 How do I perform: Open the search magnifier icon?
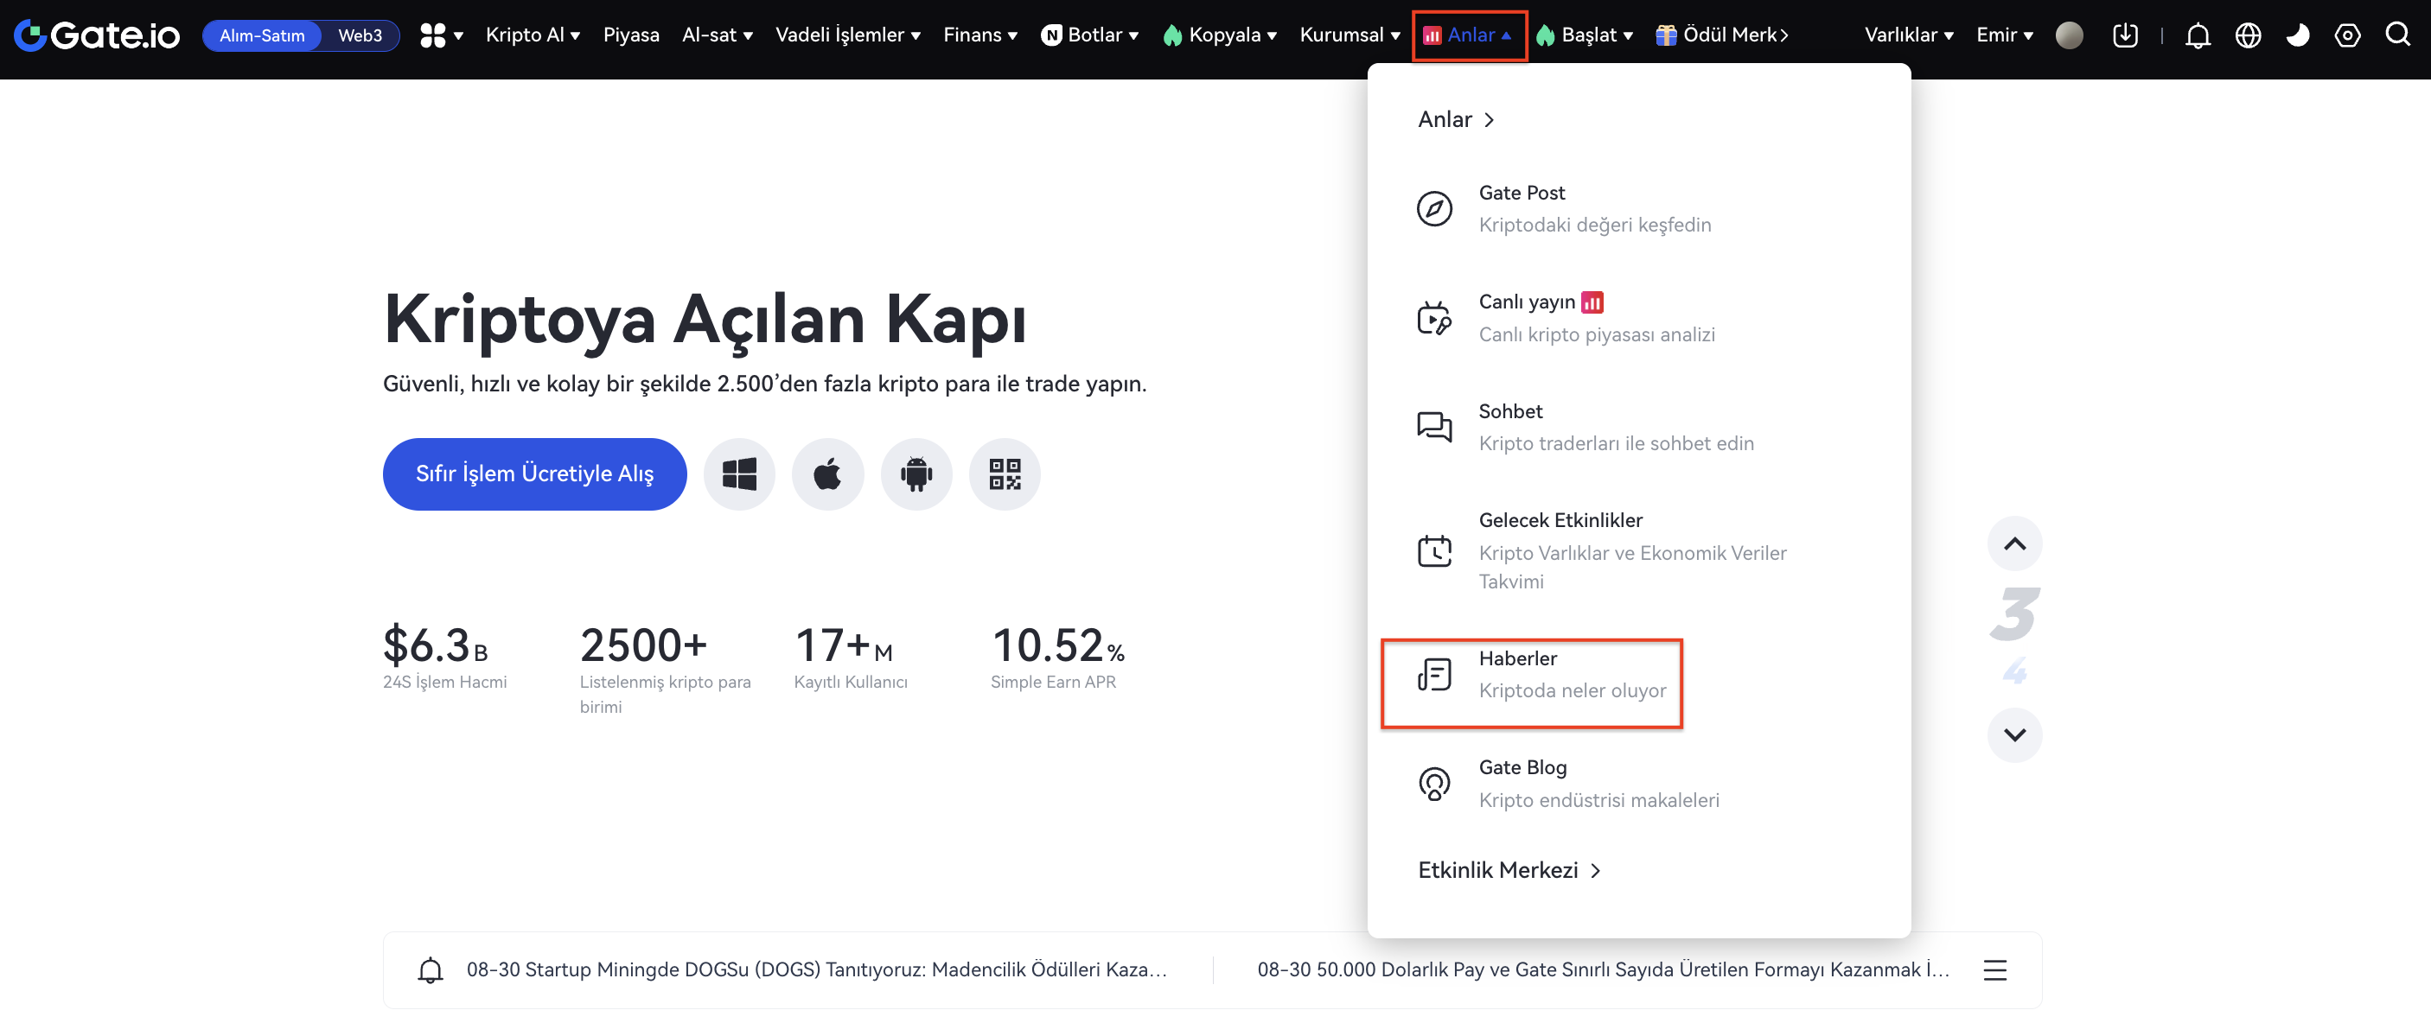tap(2397, 35)
